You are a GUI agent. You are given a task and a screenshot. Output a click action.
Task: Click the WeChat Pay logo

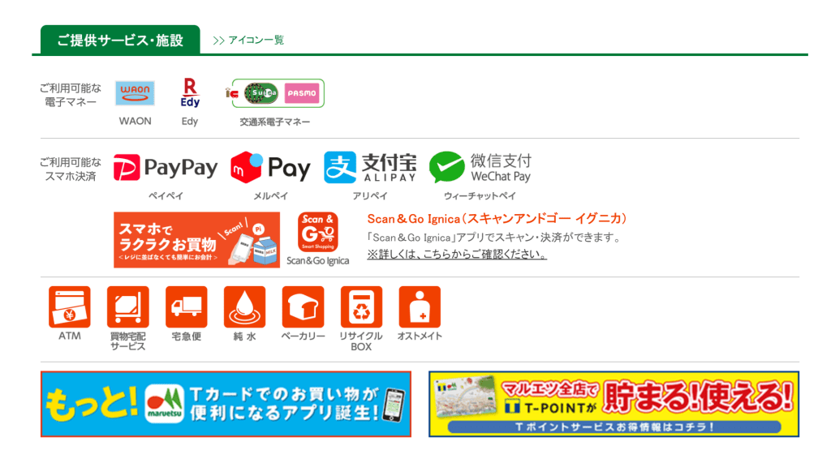click(x=480, y=167)
